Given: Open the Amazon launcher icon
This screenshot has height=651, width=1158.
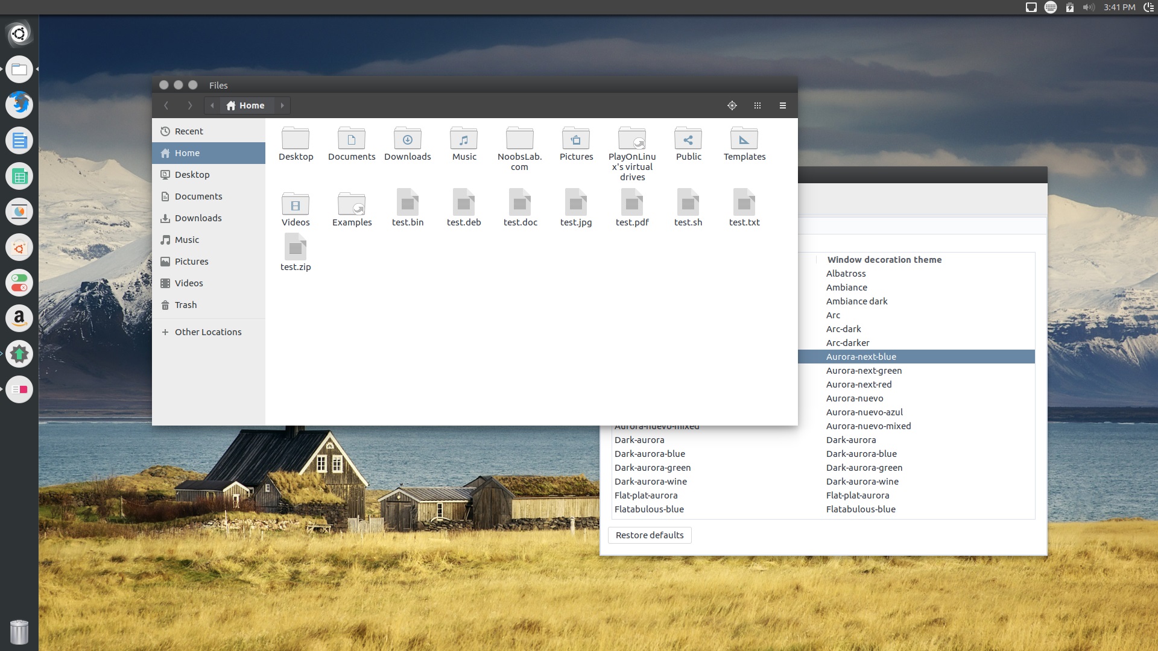Looking at the screenshot, I should coord(19,318).
